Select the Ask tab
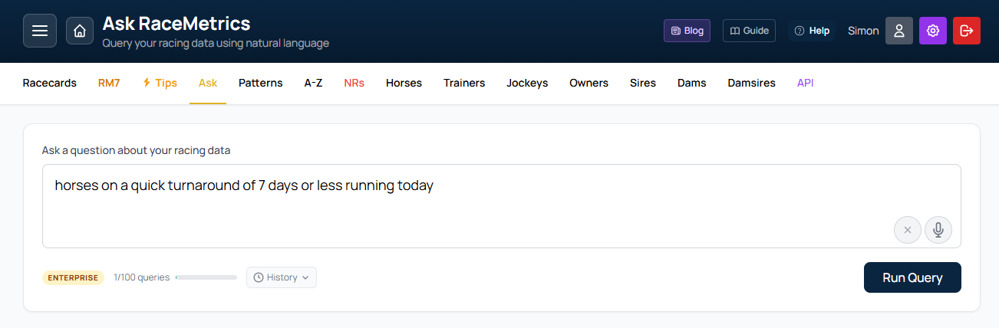Viewport: 999px width, 328px height. [208, 83]
